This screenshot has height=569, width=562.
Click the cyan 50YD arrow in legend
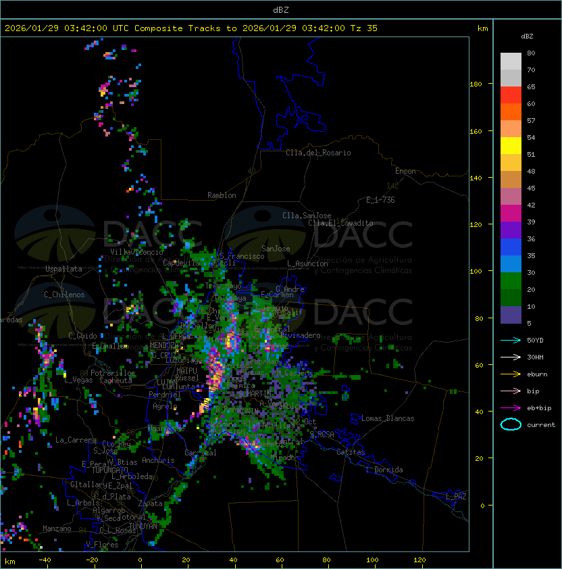(x=511, y=340)
